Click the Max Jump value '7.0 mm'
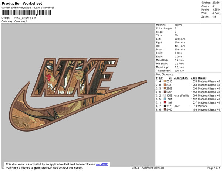 tap(179, 67)
